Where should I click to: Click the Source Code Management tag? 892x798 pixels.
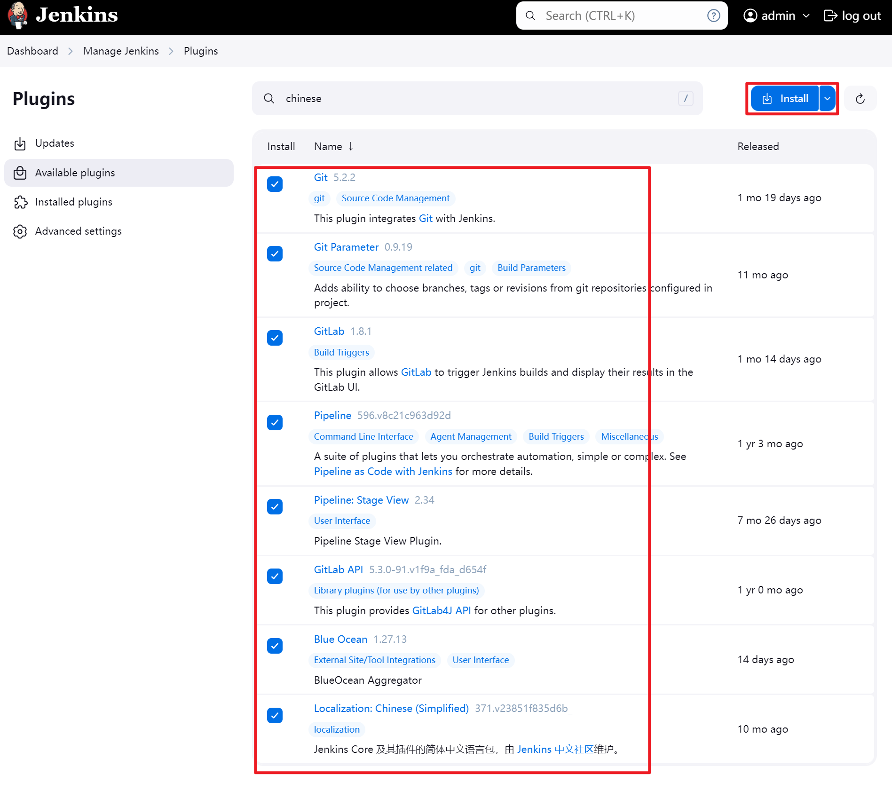tap(395, 198)
